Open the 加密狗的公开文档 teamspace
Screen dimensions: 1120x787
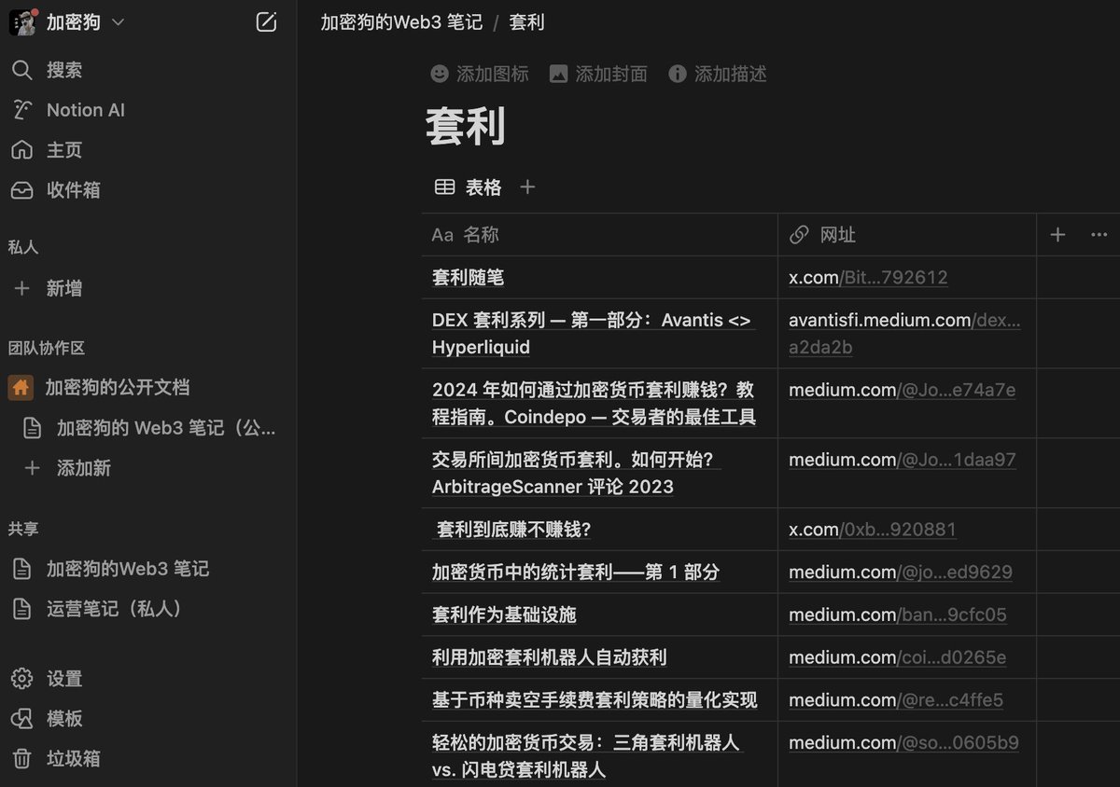118,387
